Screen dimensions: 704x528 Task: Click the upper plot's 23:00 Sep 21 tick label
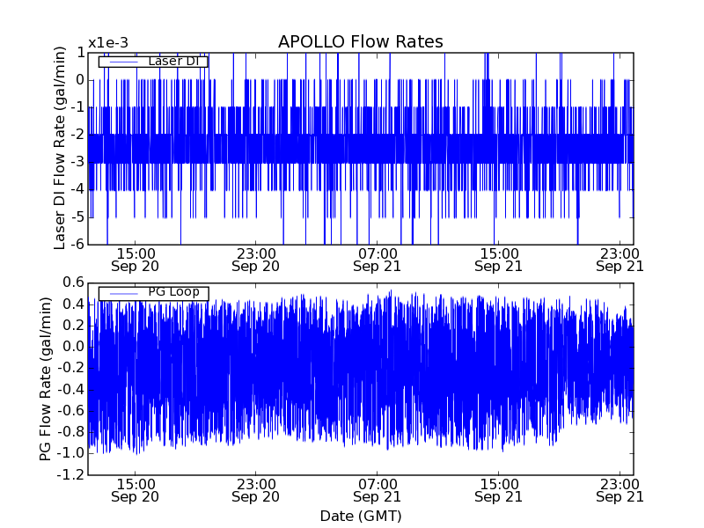point(620,260)
